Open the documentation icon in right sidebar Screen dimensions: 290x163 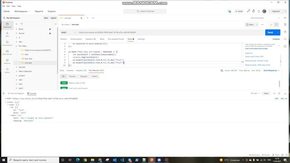285,24
